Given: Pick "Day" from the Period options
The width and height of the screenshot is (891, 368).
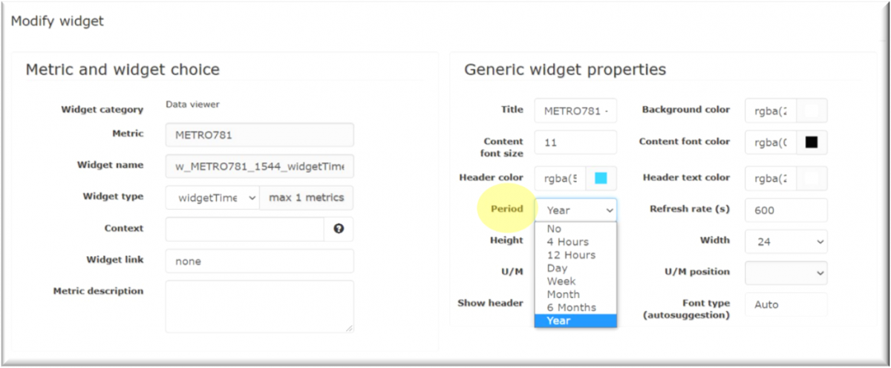Looking at the screenshot, I should tap(557, 268).
